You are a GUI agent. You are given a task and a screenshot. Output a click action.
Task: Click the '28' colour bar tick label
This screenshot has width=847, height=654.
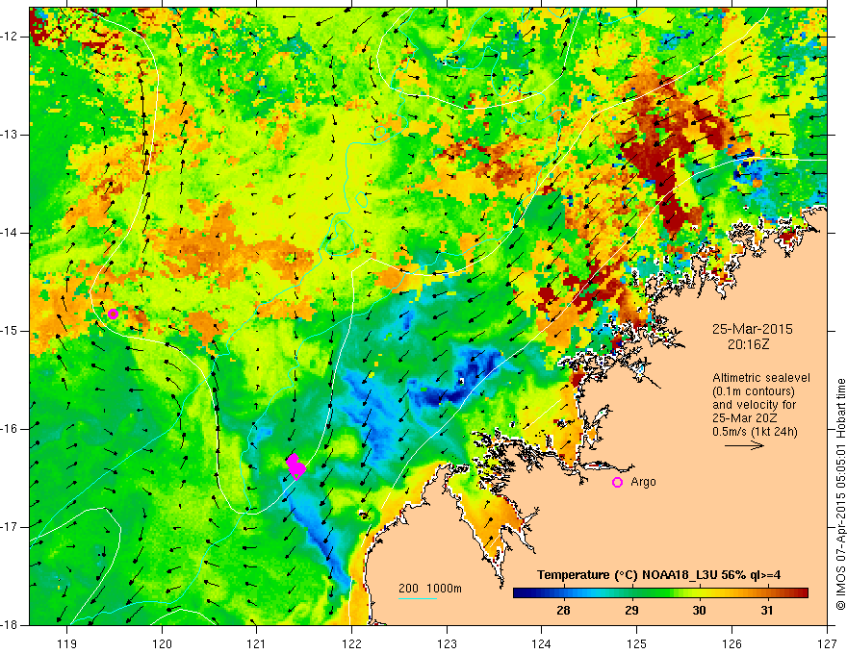click(563, 611)
